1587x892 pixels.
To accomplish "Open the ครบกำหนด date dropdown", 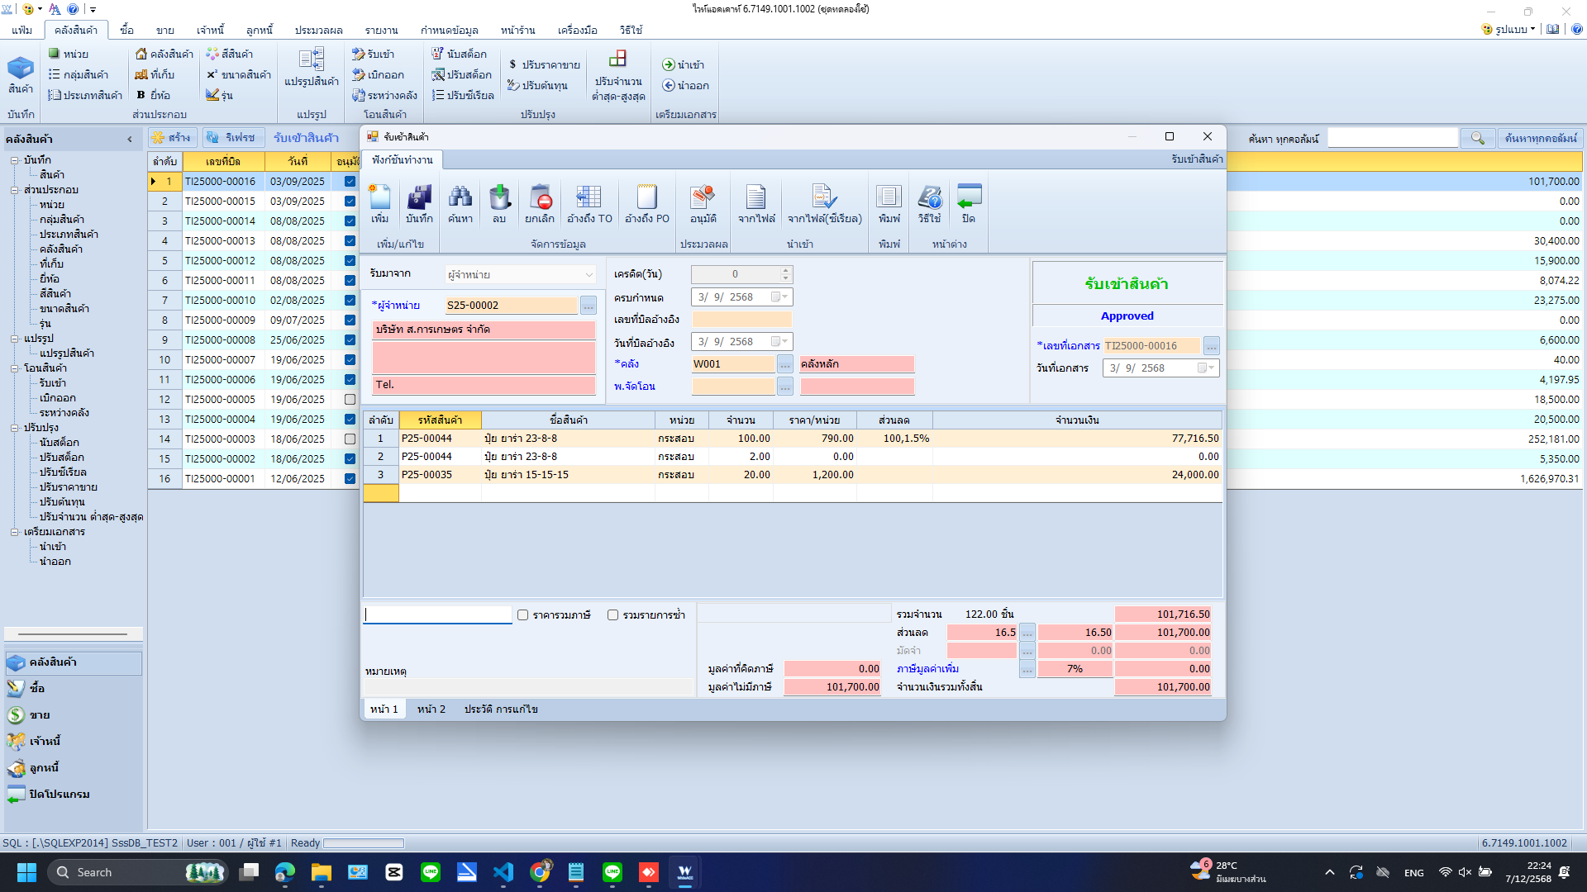I will [x=784, y=297].
